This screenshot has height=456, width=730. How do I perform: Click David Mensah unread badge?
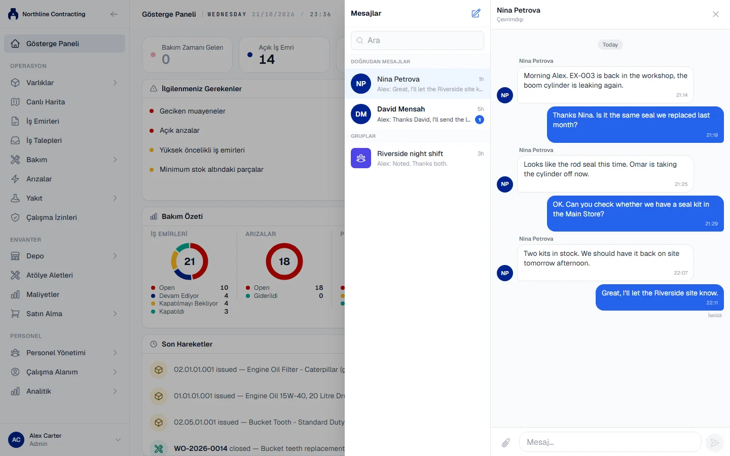pos(480,120)
